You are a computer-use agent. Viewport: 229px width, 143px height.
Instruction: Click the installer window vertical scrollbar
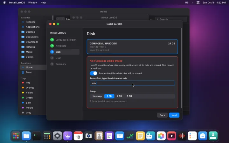181,68
